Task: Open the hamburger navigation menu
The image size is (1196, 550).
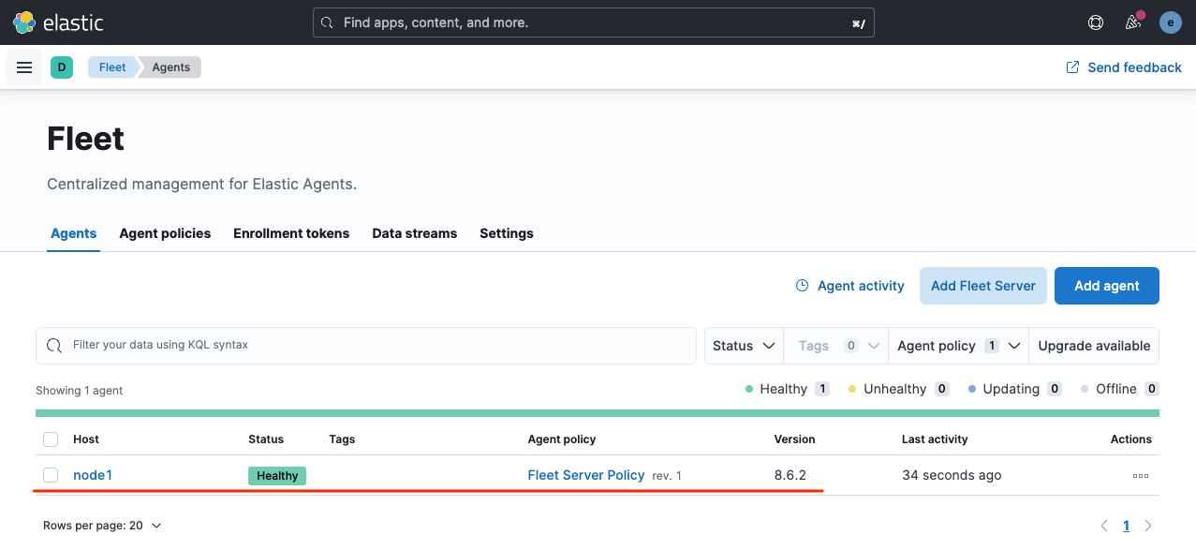Action: click(x=24, y=67)
